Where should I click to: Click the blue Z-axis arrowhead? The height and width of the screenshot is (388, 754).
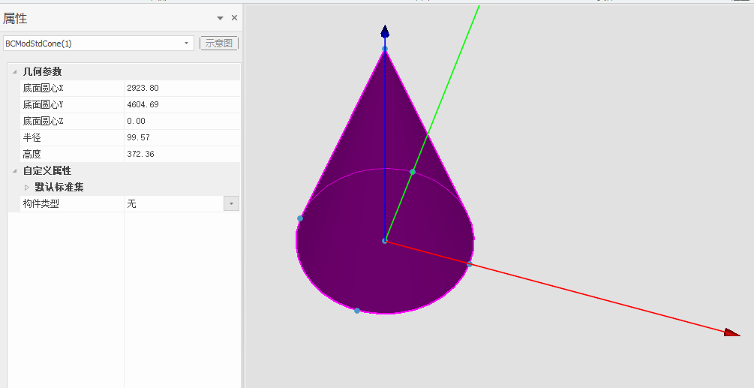pyautogui.click(x=385, y=32)
